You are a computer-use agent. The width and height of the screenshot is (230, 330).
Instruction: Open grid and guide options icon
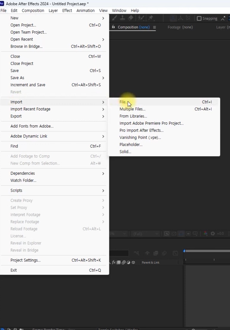click(x=195, y=234)
